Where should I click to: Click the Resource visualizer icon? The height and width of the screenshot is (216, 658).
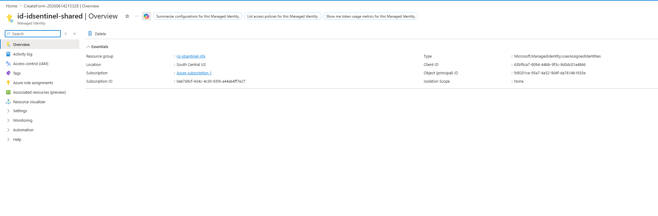pos(8,102)
